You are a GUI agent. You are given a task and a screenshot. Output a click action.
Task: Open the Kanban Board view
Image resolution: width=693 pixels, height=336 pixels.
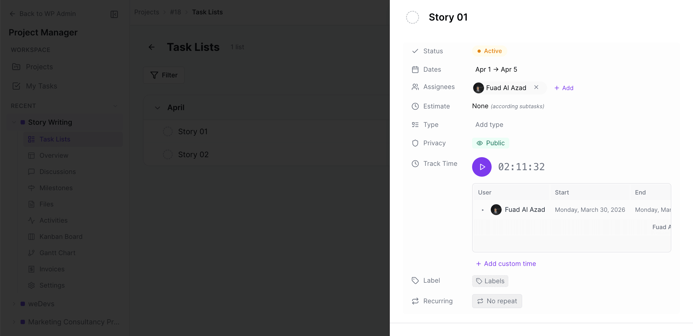click(61, 236)
